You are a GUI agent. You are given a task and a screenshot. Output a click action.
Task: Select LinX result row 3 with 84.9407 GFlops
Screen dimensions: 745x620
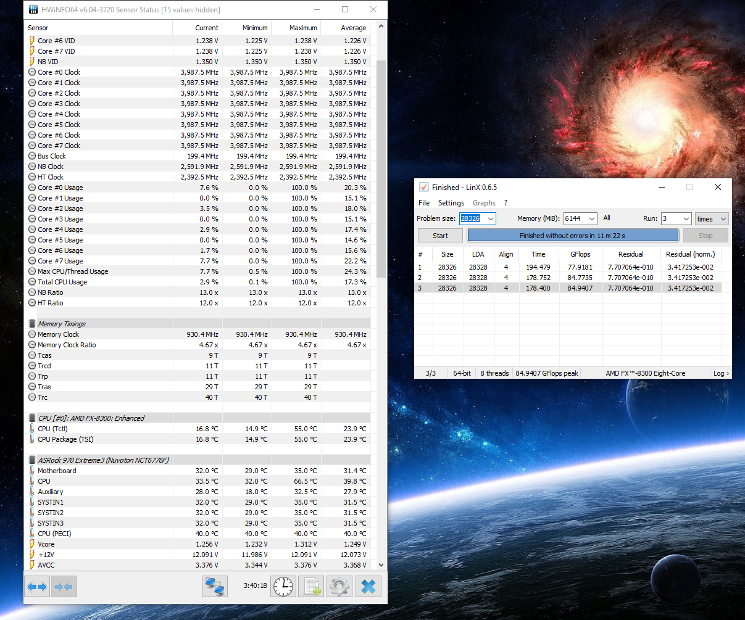click(x=568, y=288)
